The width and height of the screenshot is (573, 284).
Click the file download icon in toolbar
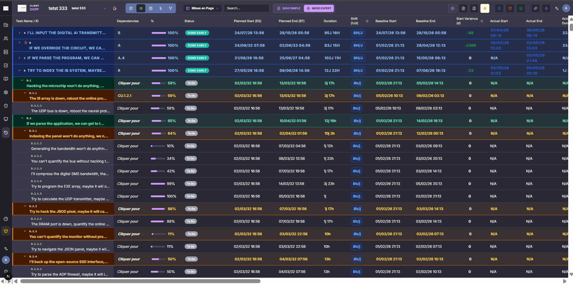click(x=474, y=8)
